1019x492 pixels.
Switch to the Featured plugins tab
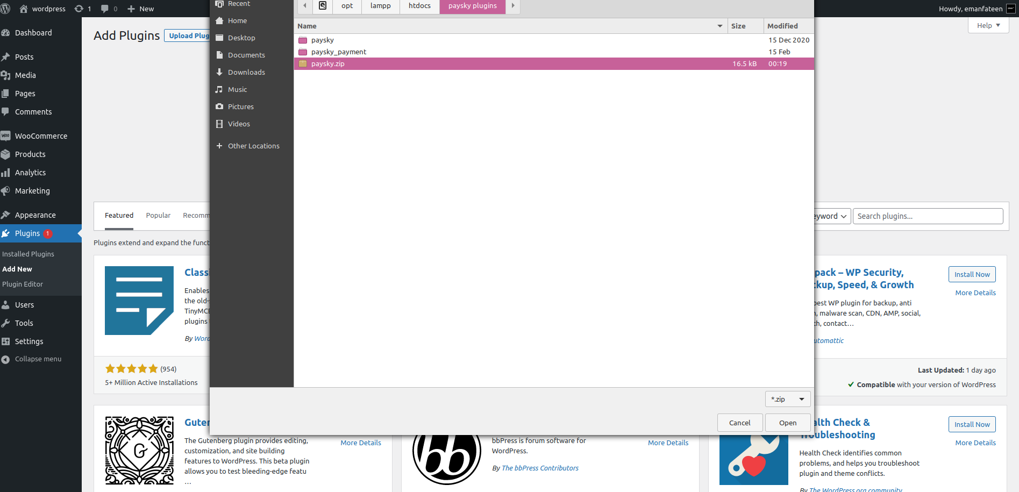(119, 216)
